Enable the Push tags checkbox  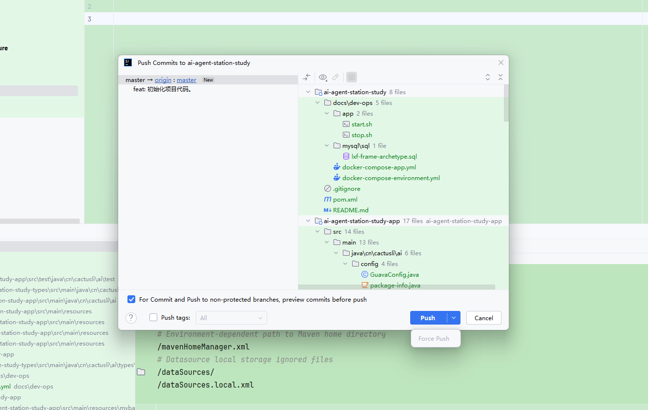point(153,317)
